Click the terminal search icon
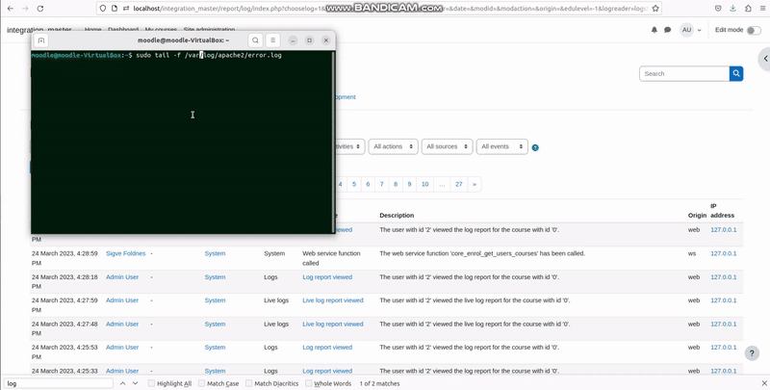This screenshot has height=390, width=770. [255, 40]
